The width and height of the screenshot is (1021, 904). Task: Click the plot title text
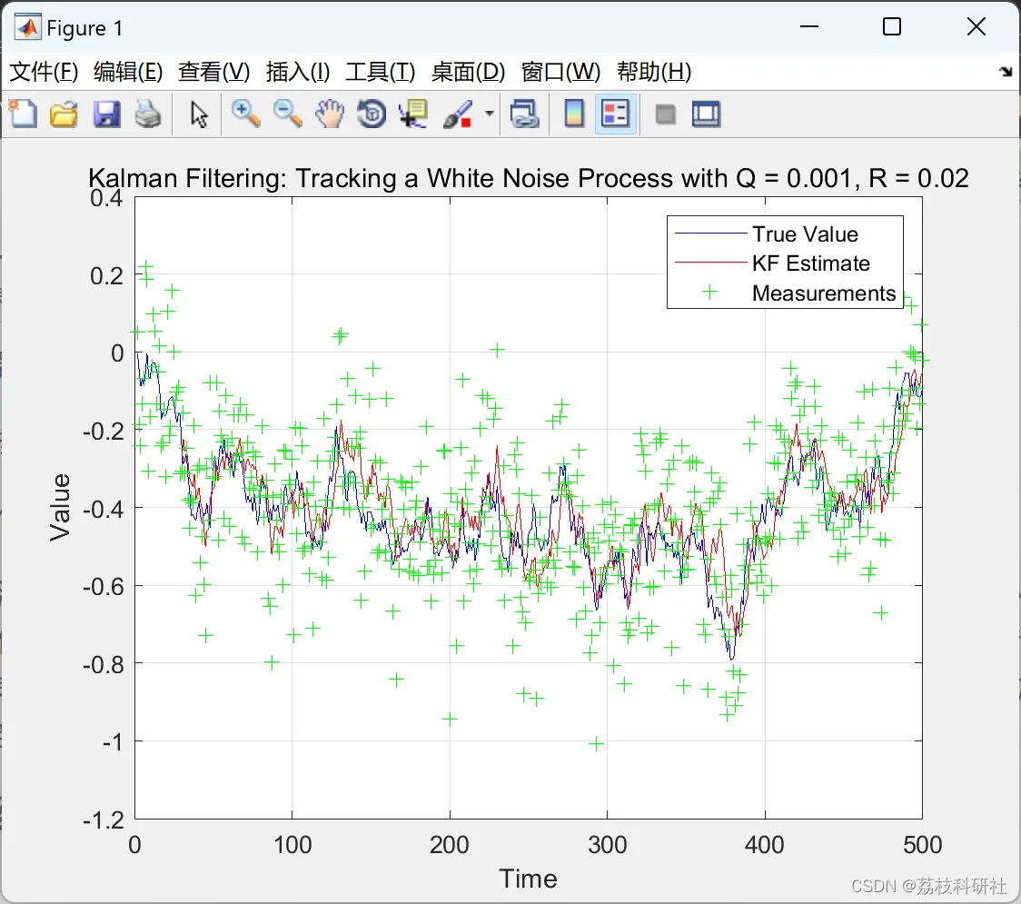click(528, 178)
